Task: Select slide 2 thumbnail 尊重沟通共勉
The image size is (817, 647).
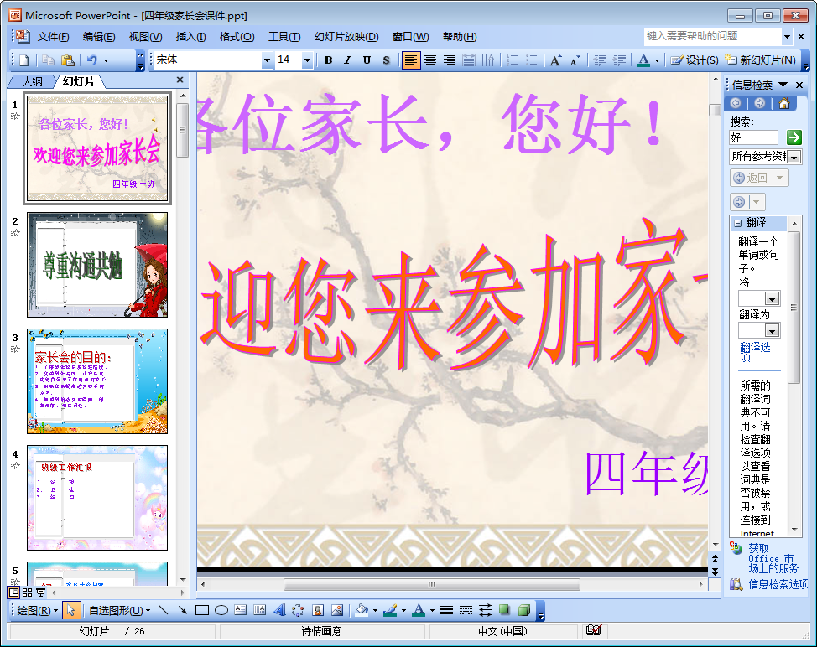Action: point(97,265)
